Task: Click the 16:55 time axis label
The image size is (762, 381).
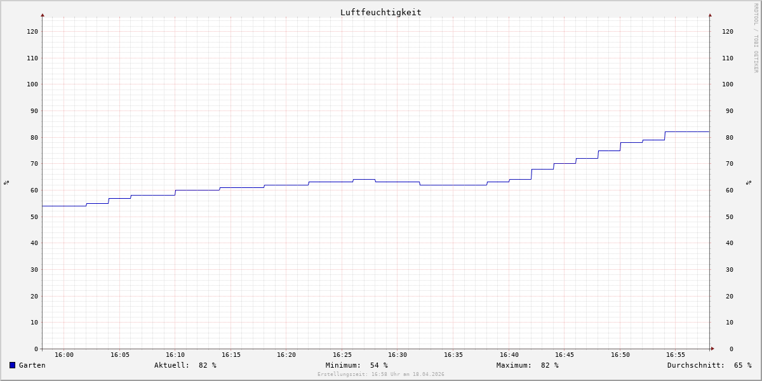Action: (676, 355)
